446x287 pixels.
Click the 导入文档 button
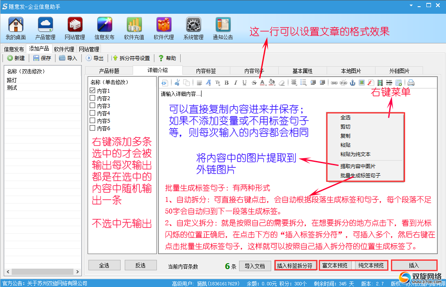pos(255,266)
